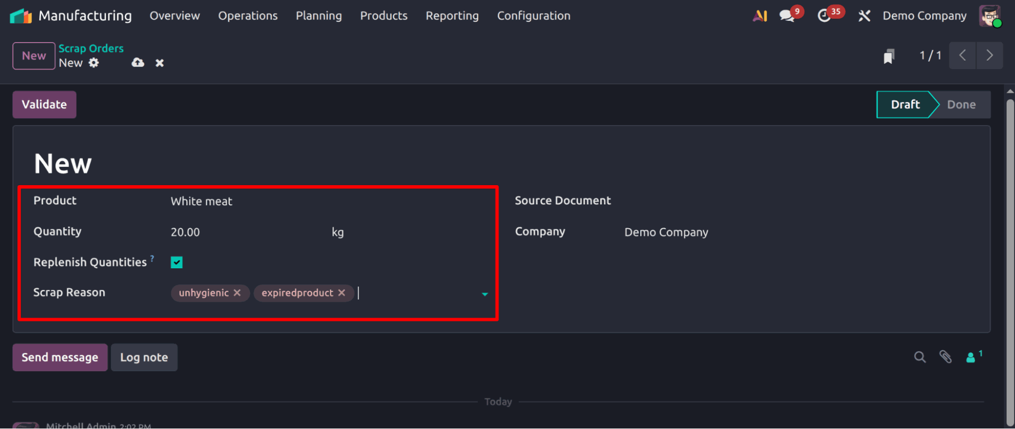
Task: Click the paperclip attachments icon
Action: [945, 357]
